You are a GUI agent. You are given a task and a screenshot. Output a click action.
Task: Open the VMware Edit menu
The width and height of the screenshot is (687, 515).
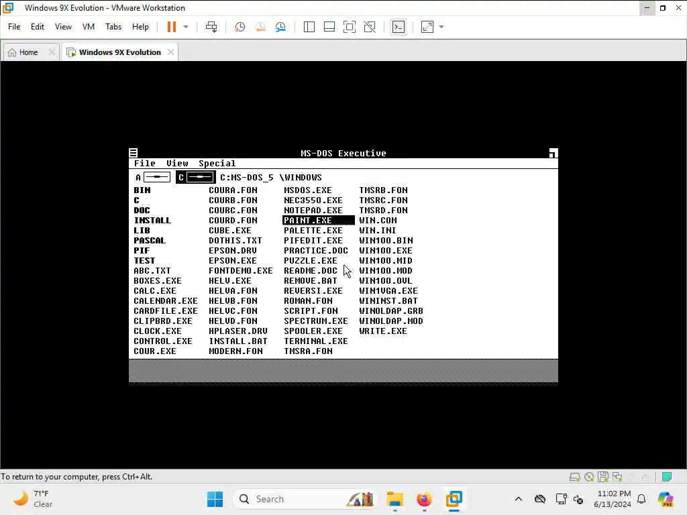tap(38, 27)
